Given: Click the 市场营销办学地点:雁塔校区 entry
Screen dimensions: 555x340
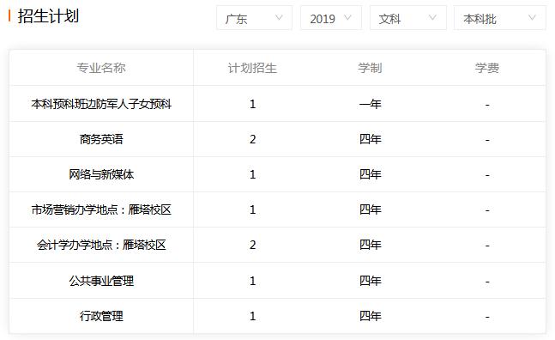Looking at the screenshot, I should pyautogui.click(x=101, y=209).
